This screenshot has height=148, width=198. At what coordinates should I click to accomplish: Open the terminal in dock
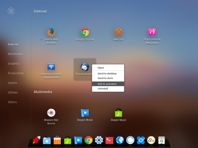click(x=109, y=140)
